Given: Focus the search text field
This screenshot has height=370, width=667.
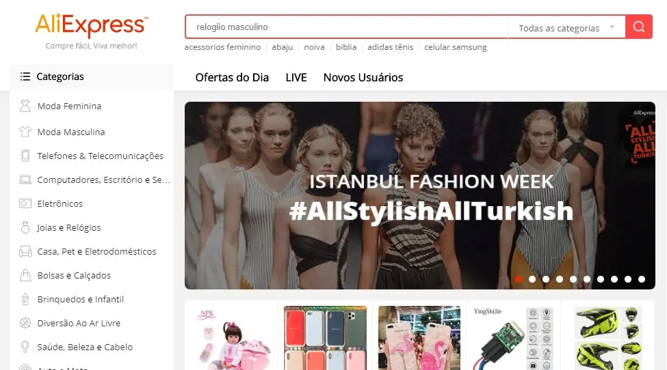Looking at the screenshot, I should coord(345,27).
